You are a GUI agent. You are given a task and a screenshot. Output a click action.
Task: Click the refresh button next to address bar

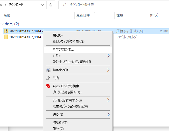(51, 5)
